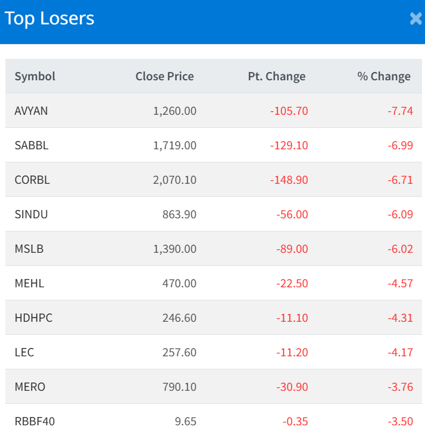Click the Top Losers title

point(49,18)
